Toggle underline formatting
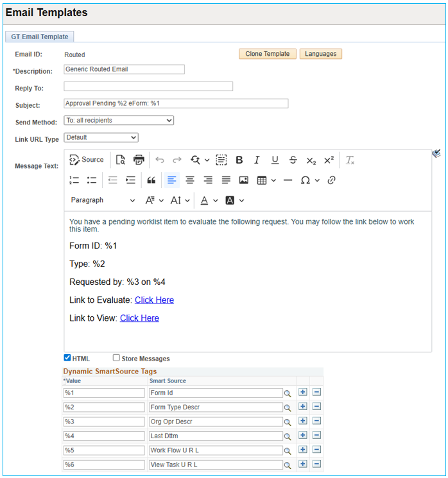Screen dimensions: 448x478 (275, 160)
